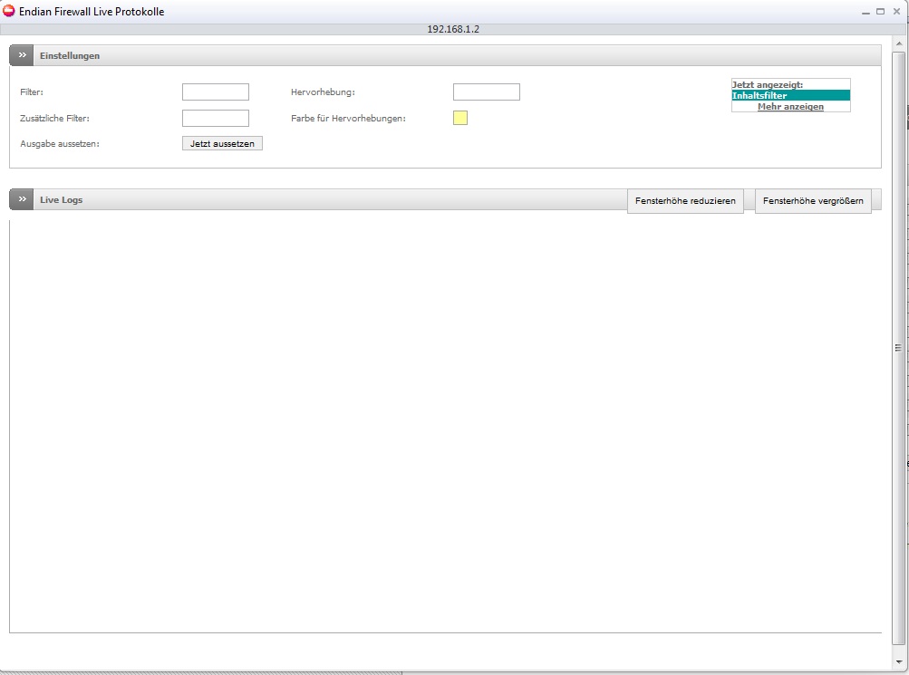Open the yellow highlight color swatch
Image resolution: width=909 pixels, height=675 pixels.
460,118
